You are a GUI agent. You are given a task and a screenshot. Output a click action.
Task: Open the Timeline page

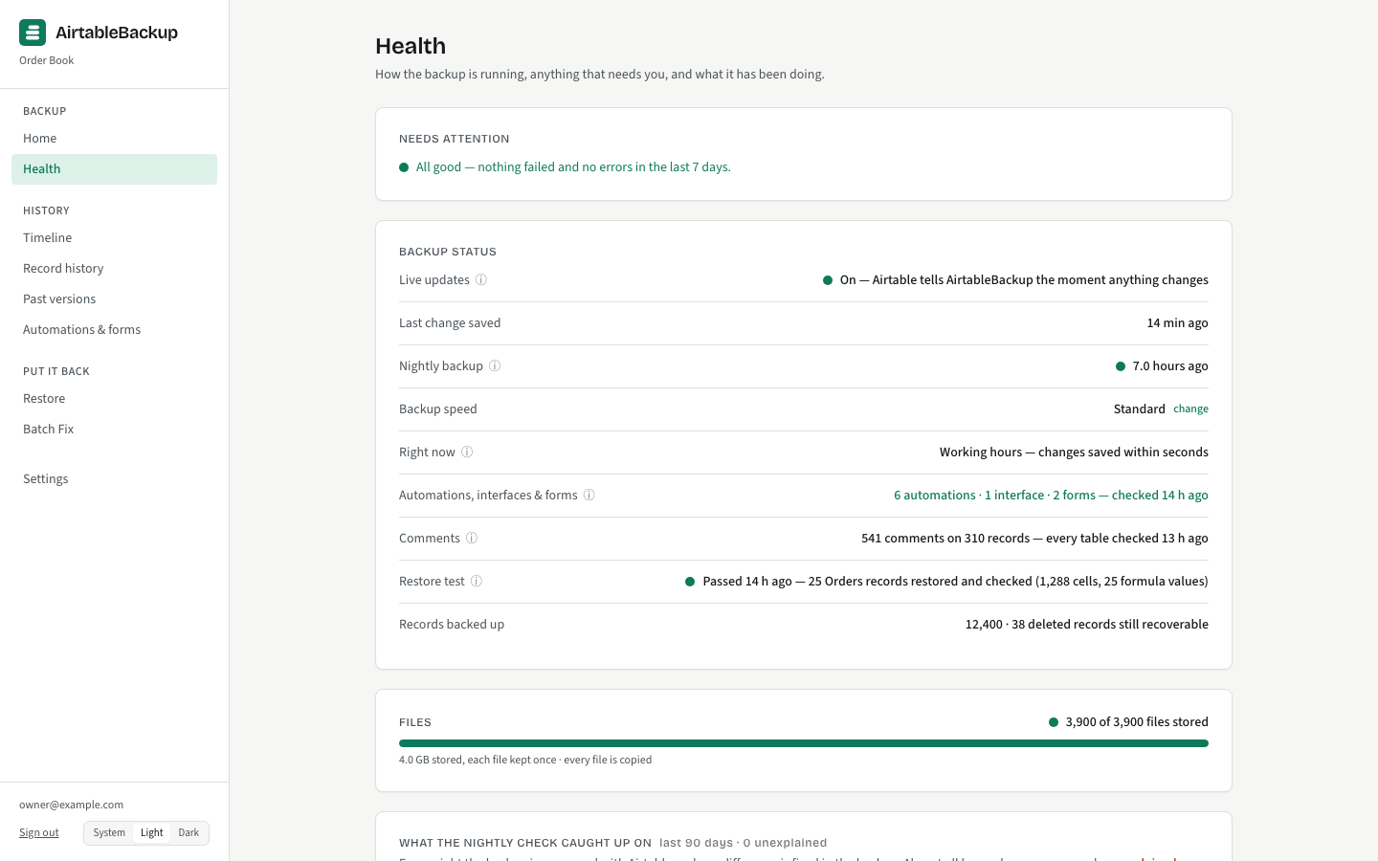[x=114, y=238]
